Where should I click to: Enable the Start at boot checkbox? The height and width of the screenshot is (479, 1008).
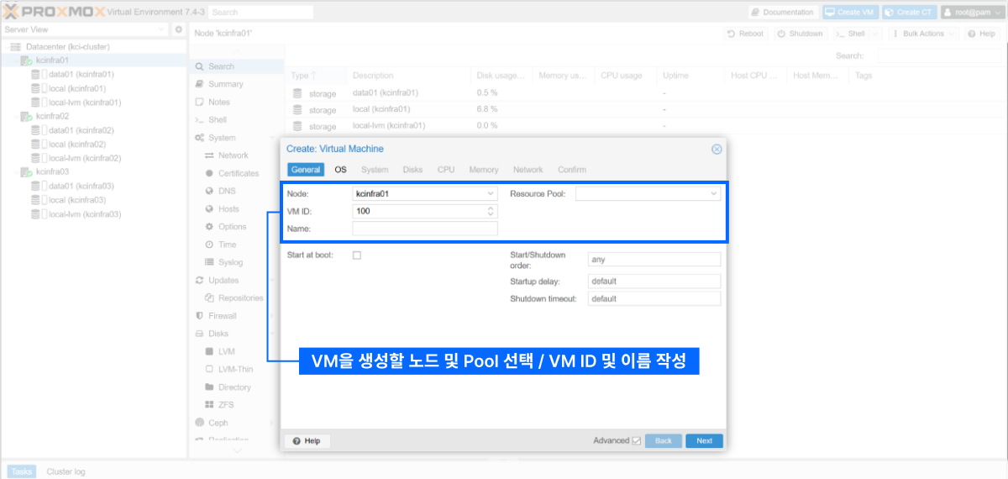tap(357, 255)
